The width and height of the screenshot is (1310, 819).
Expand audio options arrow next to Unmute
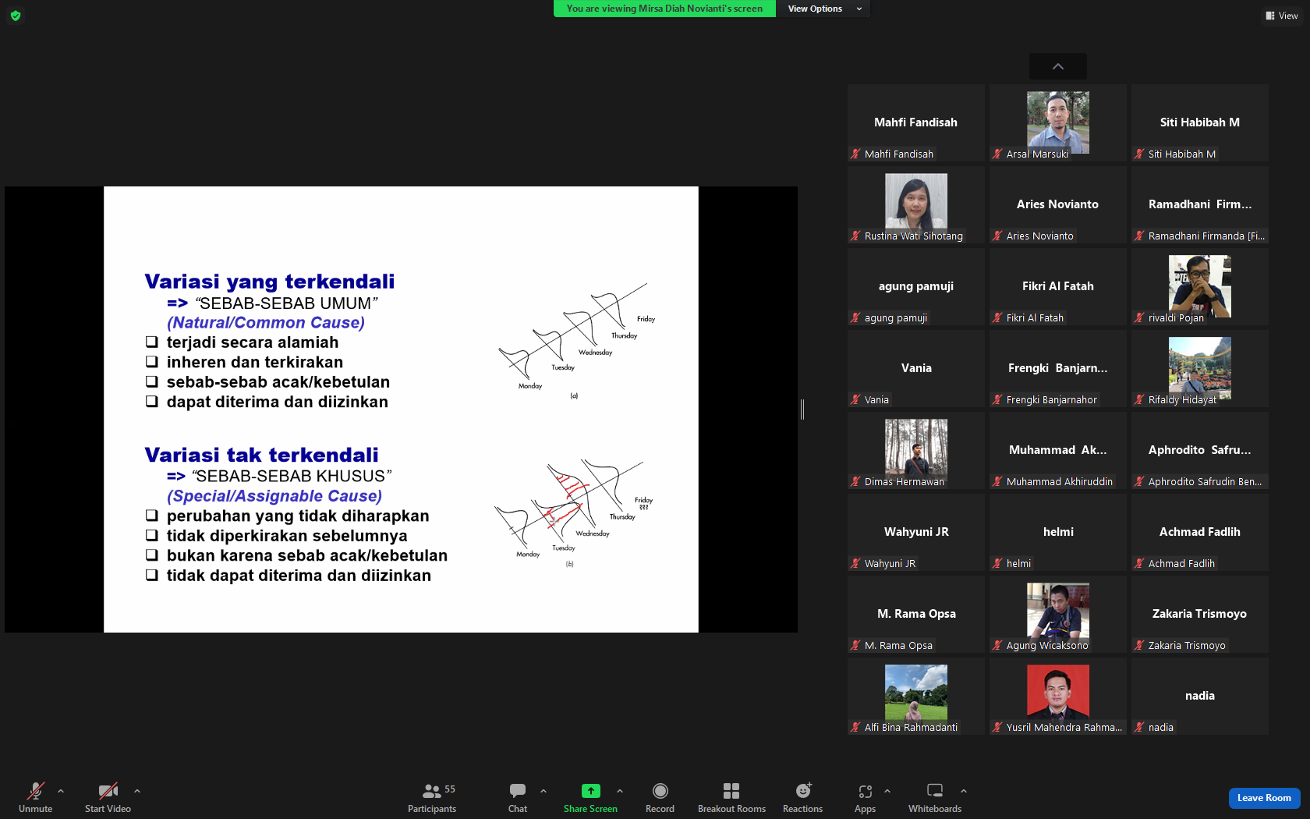(61, 791)
